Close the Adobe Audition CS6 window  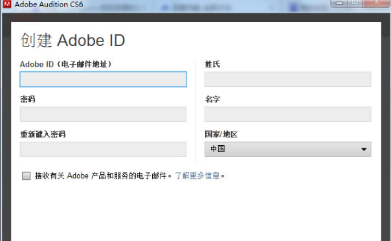(377, 3)
